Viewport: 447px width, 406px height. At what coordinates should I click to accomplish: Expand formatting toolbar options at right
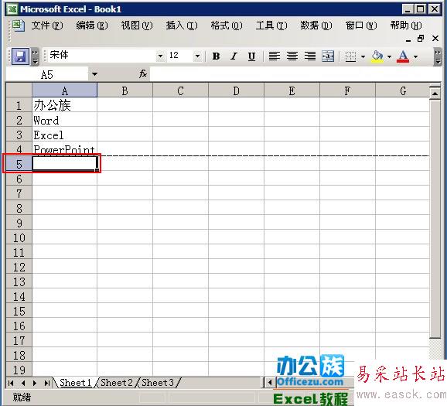[438, 56]
